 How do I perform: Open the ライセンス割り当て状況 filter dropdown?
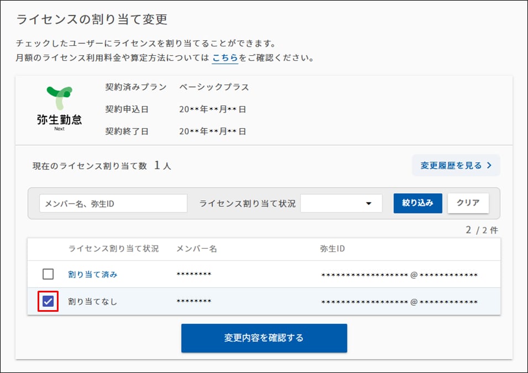tap(341, 204)
